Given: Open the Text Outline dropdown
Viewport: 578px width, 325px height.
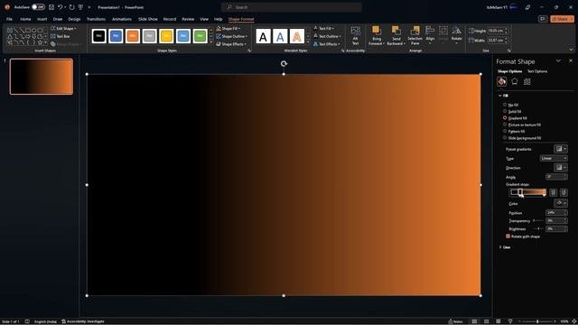Looking at the screenshot, I should point(327,36).
